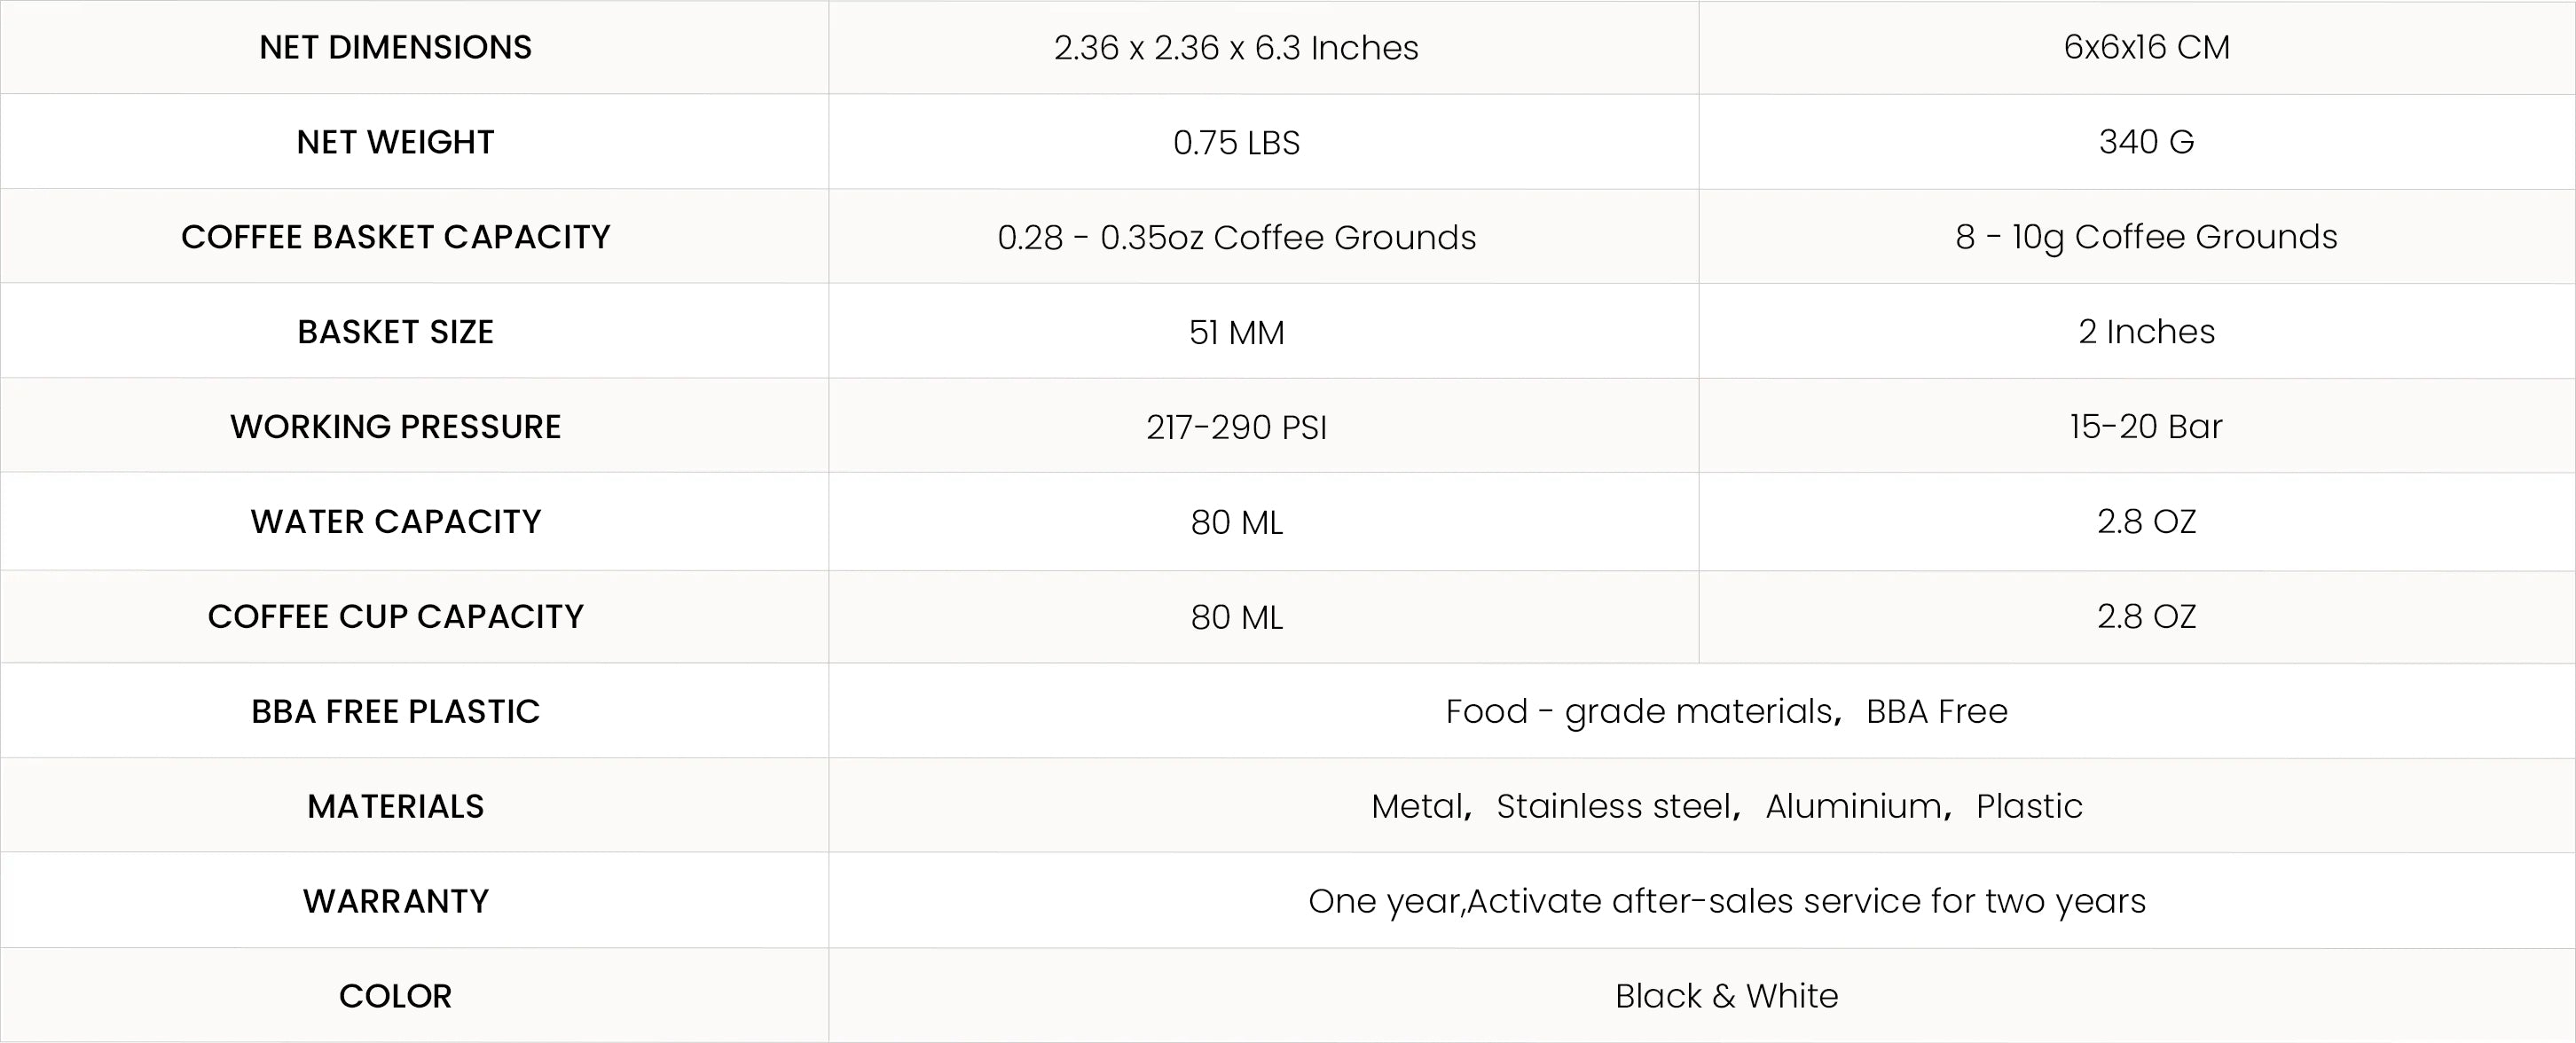
Task: Click 0.28 - 0.35oz Coffee Grounds text
Action: [x=1236, y=238]
